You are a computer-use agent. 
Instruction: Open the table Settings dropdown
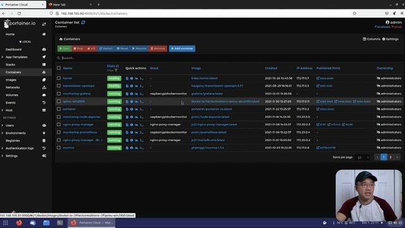point(390,39)
